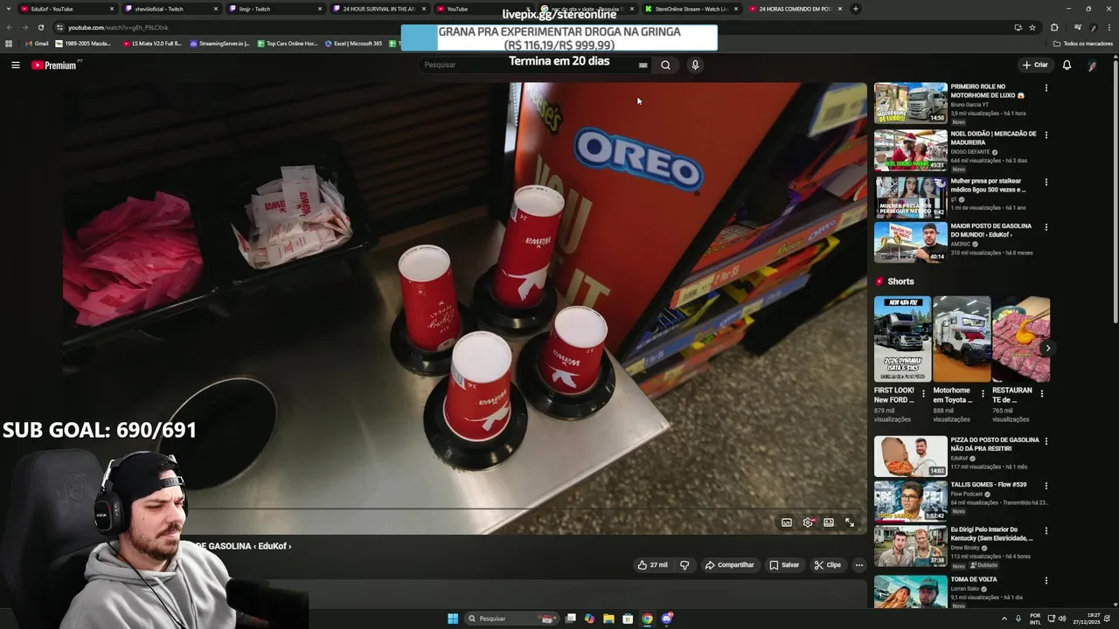Open Discord from the taskbar
This screenshot has height=629, width=1119.
coord(667,619)
